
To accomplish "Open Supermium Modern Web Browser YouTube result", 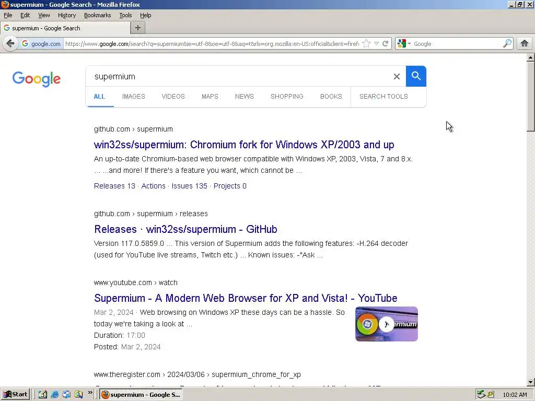I will (x=246, y=298).
